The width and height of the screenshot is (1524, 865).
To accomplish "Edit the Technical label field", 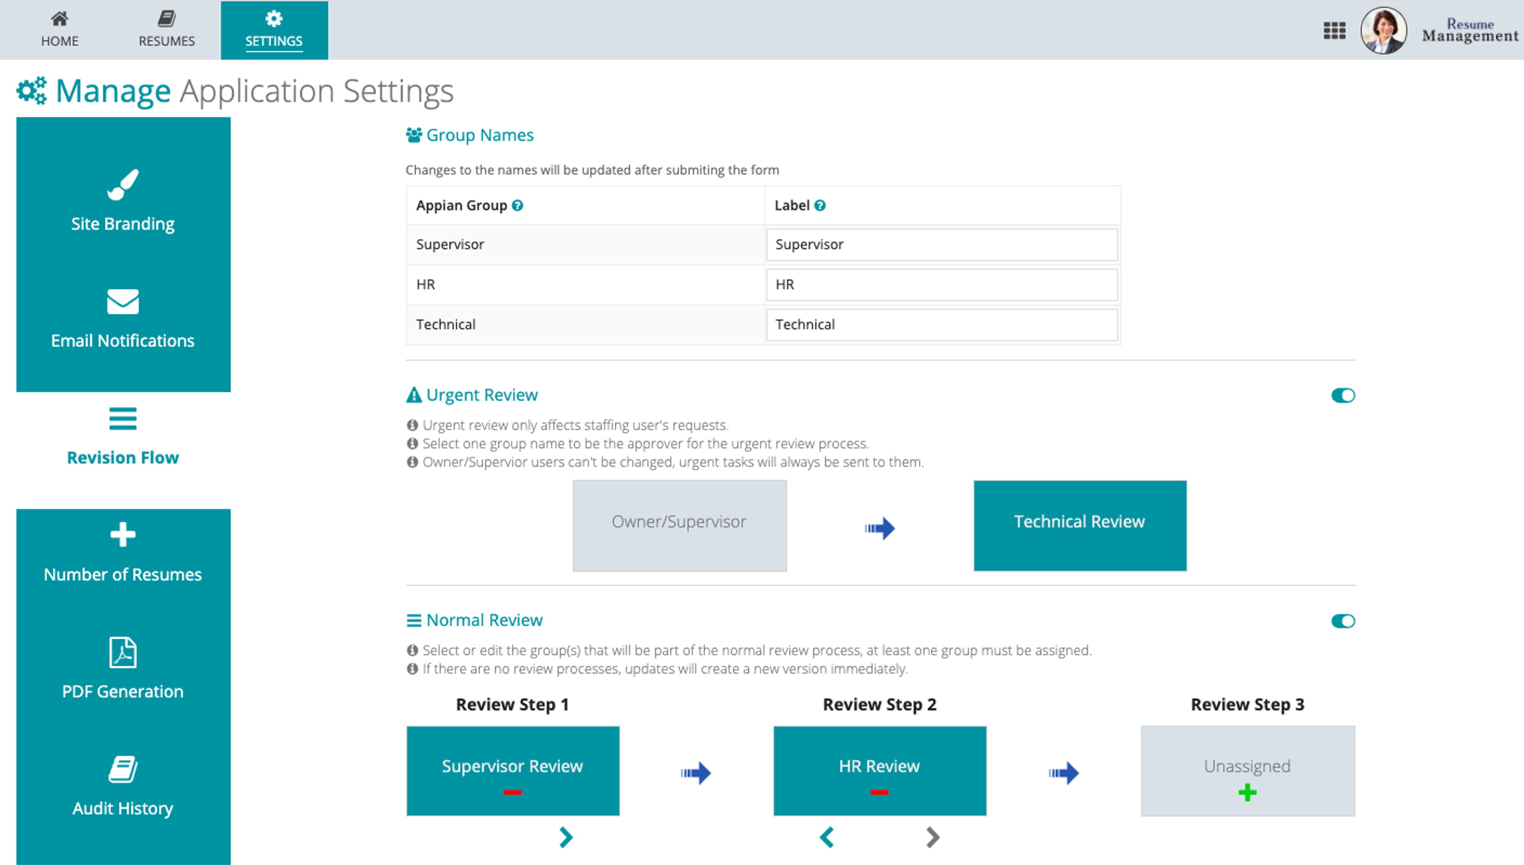I will click(x=941, y=325).
